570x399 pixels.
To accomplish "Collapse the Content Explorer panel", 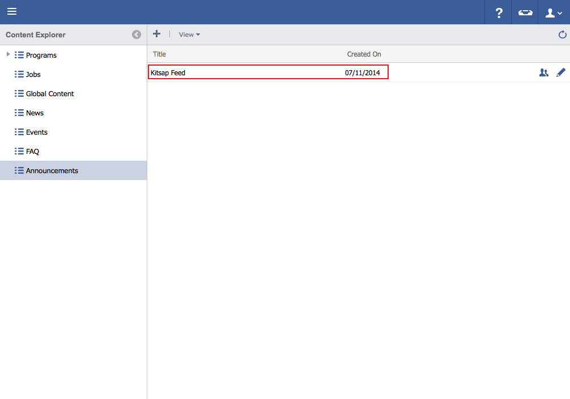I will (x=137, y=35).
